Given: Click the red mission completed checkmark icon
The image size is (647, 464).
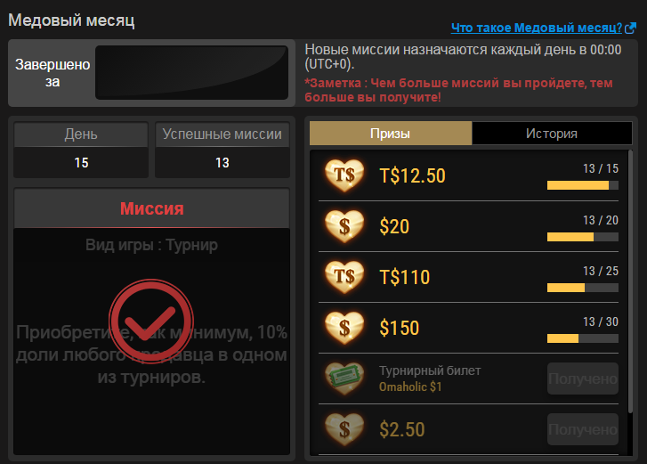Looking at the screenshot, I should (151, 322).
